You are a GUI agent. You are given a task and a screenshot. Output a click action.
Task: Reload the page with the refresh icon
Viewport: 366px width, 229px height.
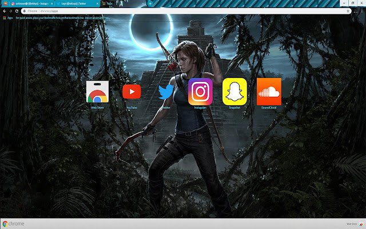17,11
